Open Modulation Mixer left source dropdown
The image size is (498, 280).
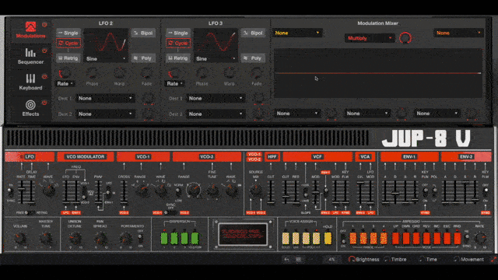(x=297, y=33)
